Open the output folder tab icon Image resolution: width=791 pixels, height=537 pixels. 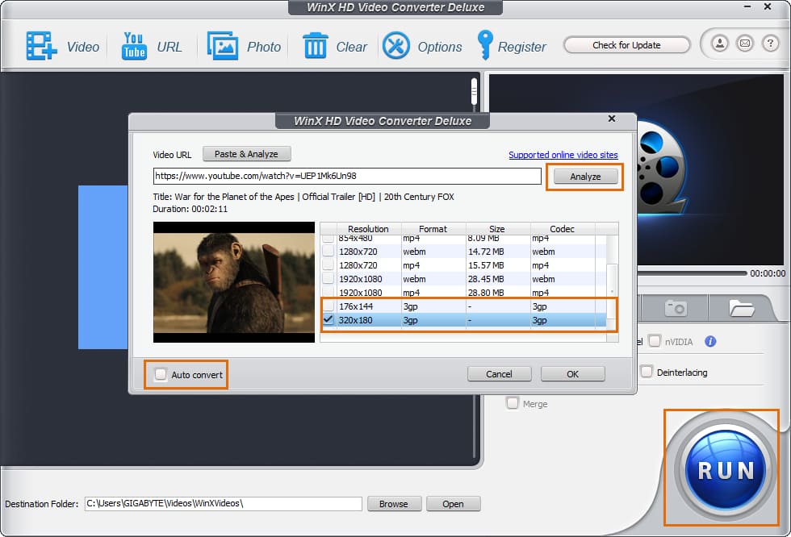[741, 308]
